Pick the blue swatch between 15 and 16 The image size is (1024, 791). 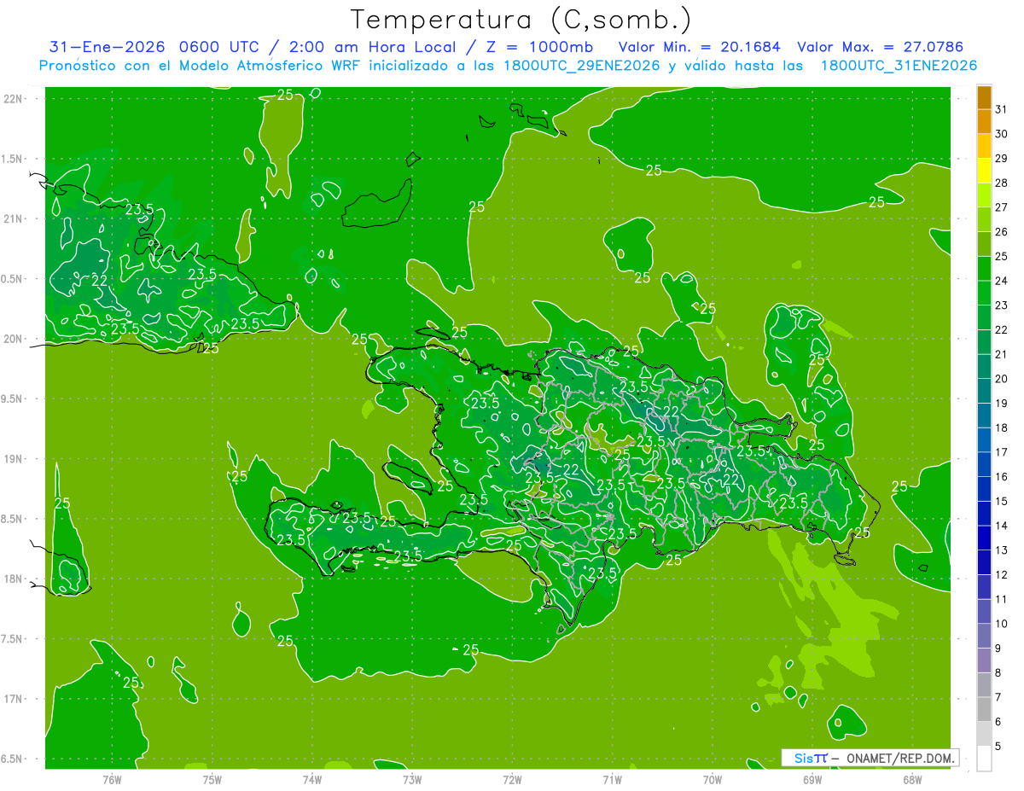(984, 489)
